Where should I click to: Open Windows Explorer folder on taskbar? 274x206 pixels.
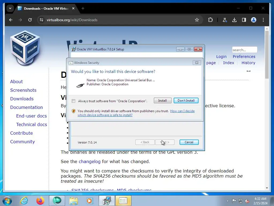click(74, 201)
